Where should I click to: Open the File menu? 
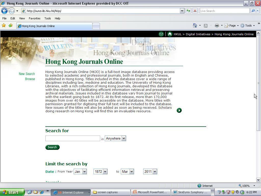[x=4, y=18]
